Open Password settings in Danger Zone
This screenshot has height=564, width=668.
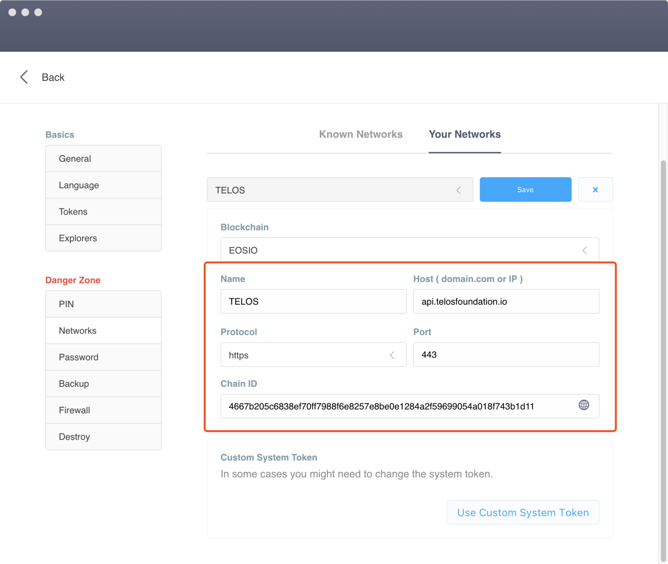pyautogui.click(x=104, y=357)
